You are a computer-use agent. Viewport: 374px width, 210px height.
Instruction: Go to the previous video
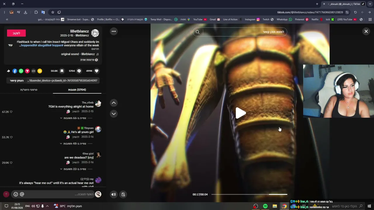[114, 103]
